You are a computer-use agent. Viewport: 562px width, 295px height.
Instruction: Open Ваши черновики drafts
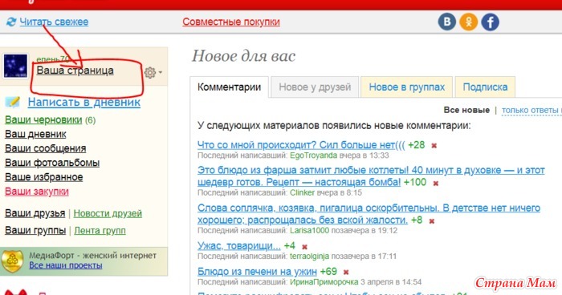(x=43, y=120)
